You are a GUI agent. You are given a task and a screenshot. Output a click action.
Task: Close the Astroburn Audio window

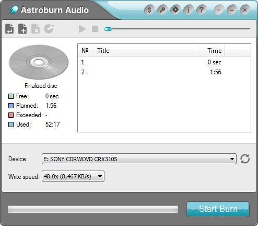pos(245,10)
